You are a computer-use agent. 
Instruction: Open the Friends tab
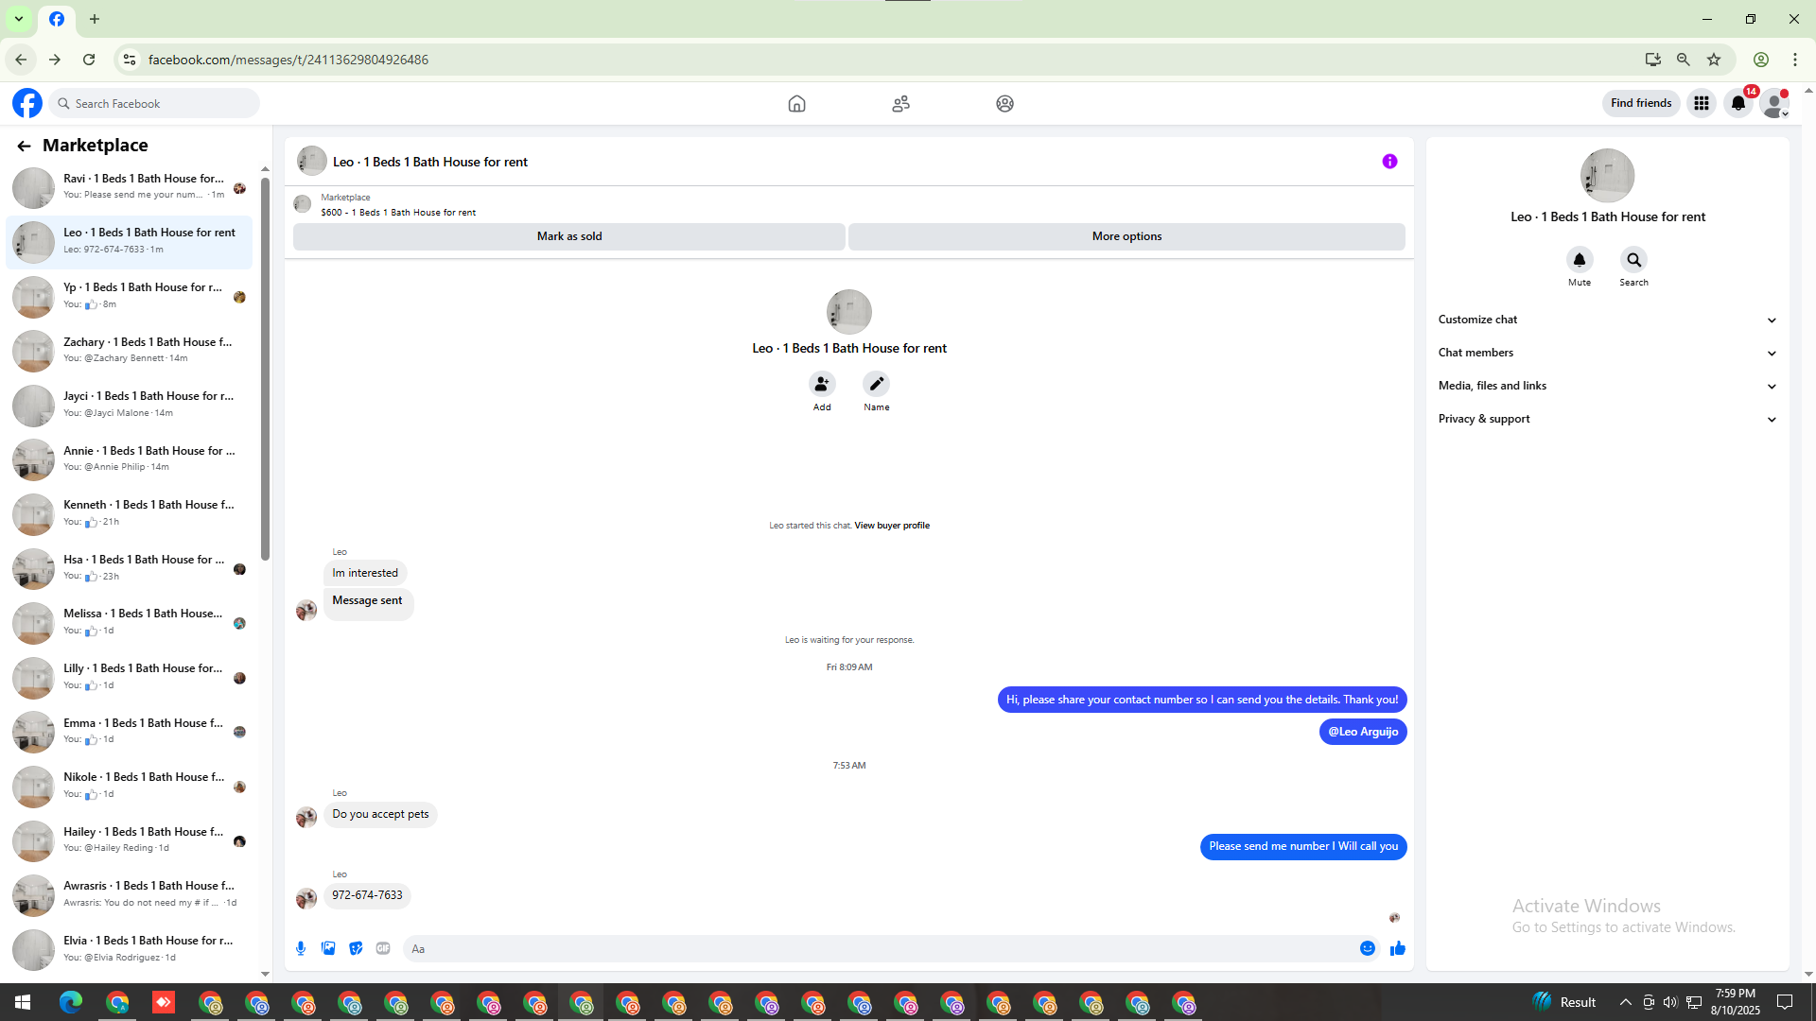900,104
